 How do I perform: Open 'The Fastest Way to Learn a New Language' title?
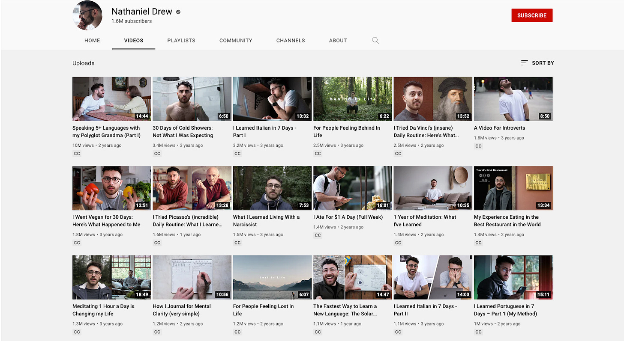[345, 310]
